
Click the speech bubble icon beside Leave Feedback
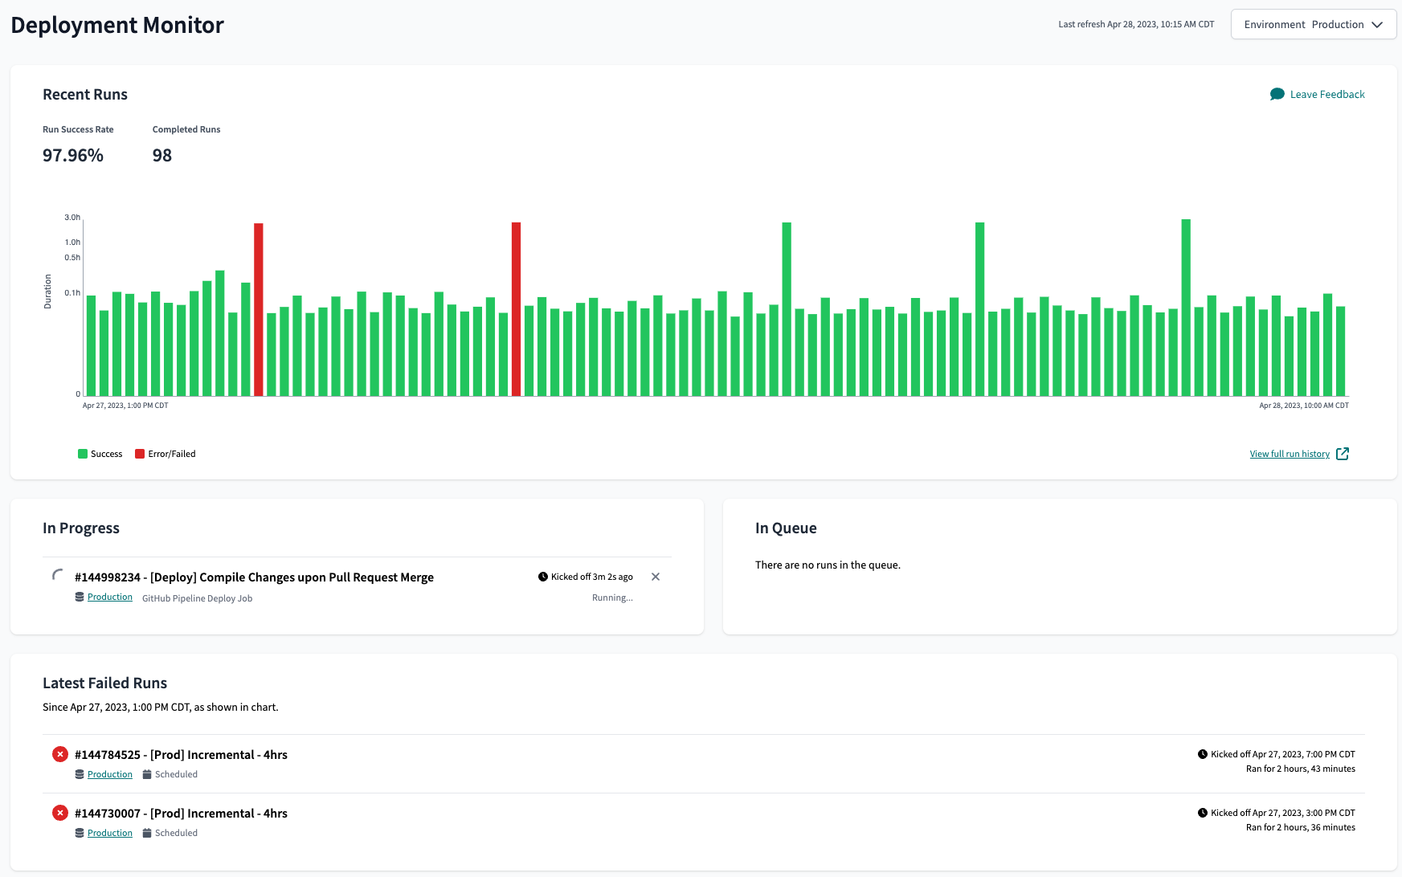point(1277,94)
